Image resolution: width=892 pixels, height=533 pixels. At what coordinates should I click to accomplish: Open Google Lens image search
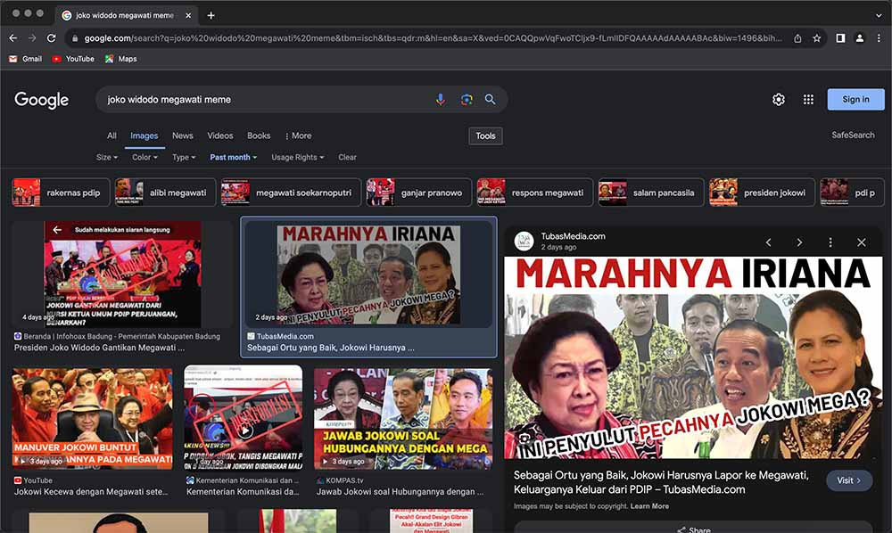[466, 100]
